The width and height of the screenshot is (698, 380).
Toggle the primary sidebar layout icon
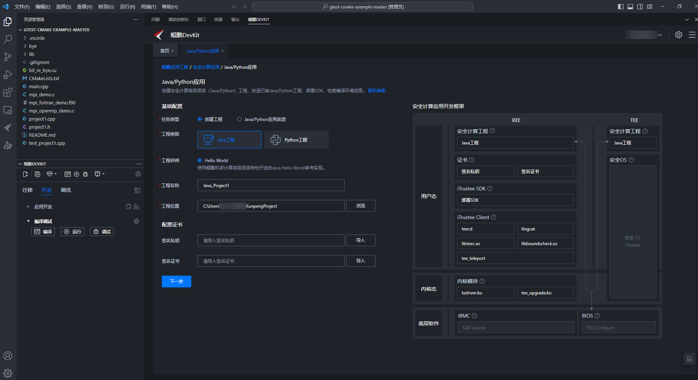click(621, 7)
